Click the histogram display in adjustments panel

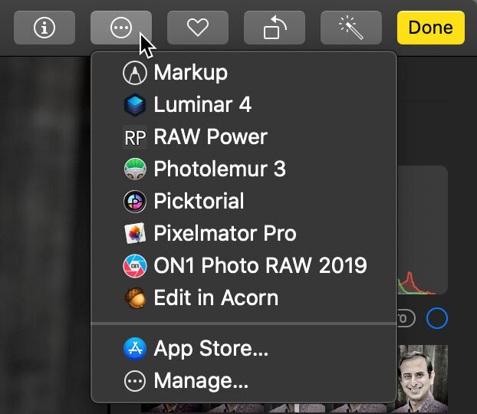tap(423, 230)
